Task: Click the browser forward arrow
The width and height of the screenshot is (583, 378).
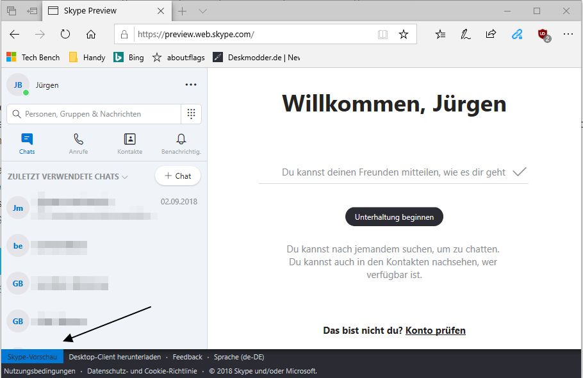Action: click(x=40, y=35)
